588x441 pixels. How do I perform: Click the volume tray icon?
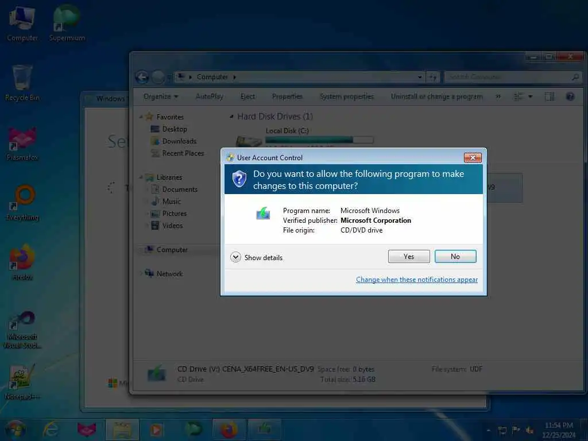pyautogui.click(x=529, y=430)
